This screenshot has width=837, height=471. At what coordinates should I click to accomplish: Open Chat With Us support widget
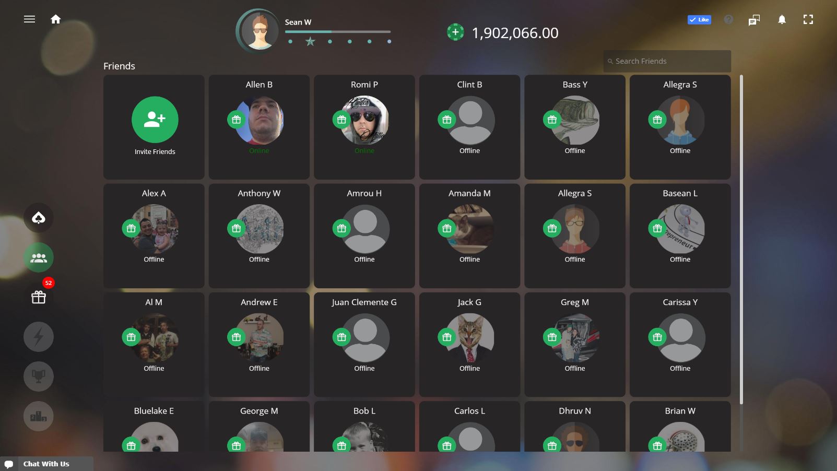46,464
